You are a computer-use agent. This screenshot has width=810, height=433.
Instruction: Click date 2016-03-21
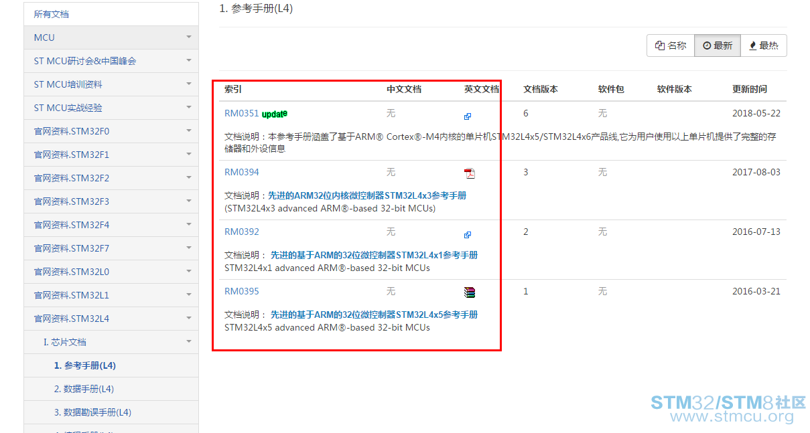pos(756,291)
